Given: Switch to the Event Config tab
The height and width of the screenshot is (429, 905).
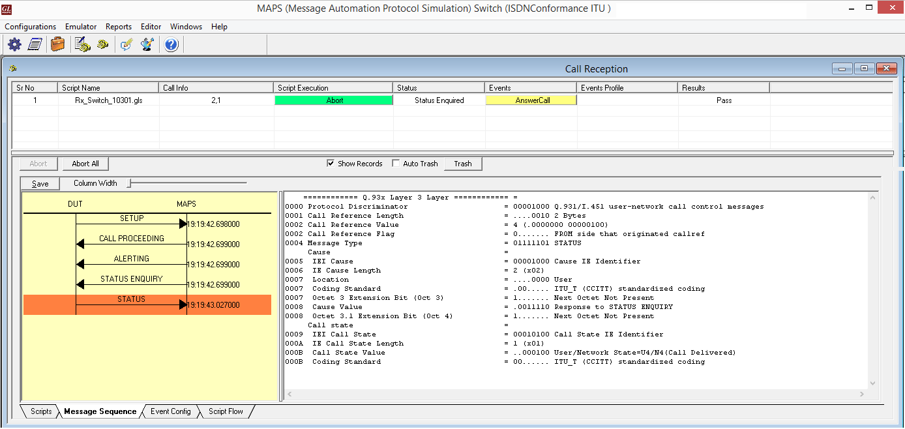Looking at the screenshot, I should (170, 411).
